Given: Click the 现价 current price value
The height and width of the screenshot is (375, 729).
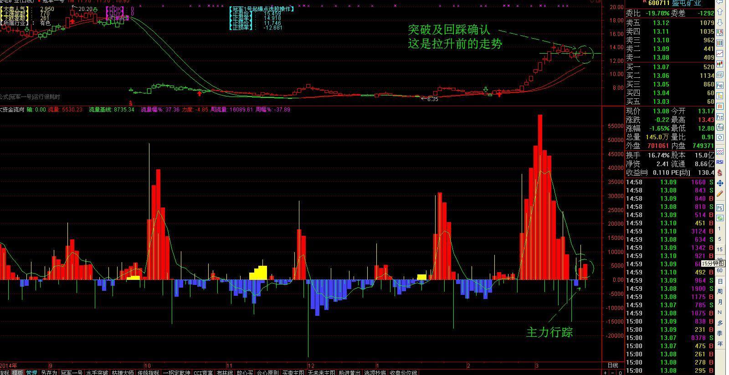Looking at the screenshot, I should [661, 111].
